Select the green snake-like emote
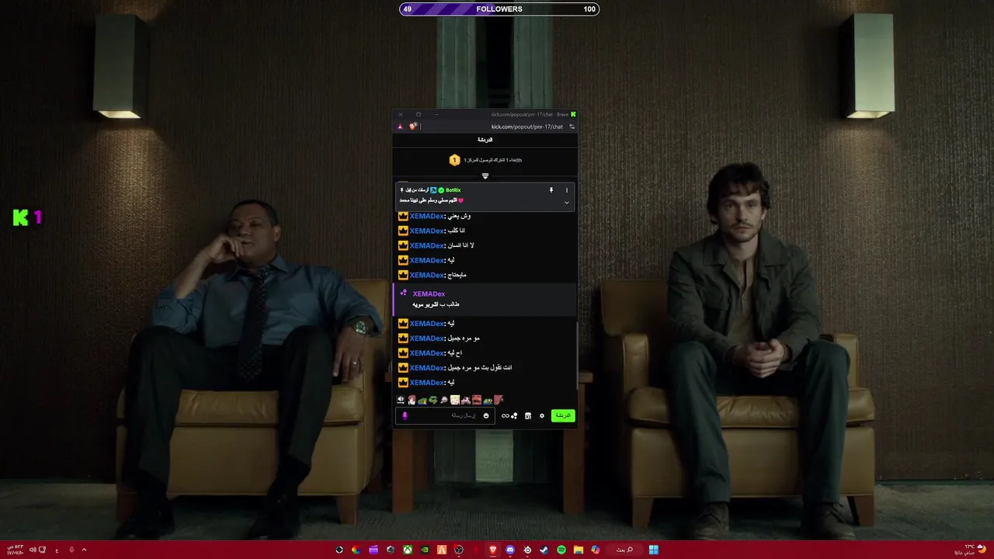 pos(433,400)
